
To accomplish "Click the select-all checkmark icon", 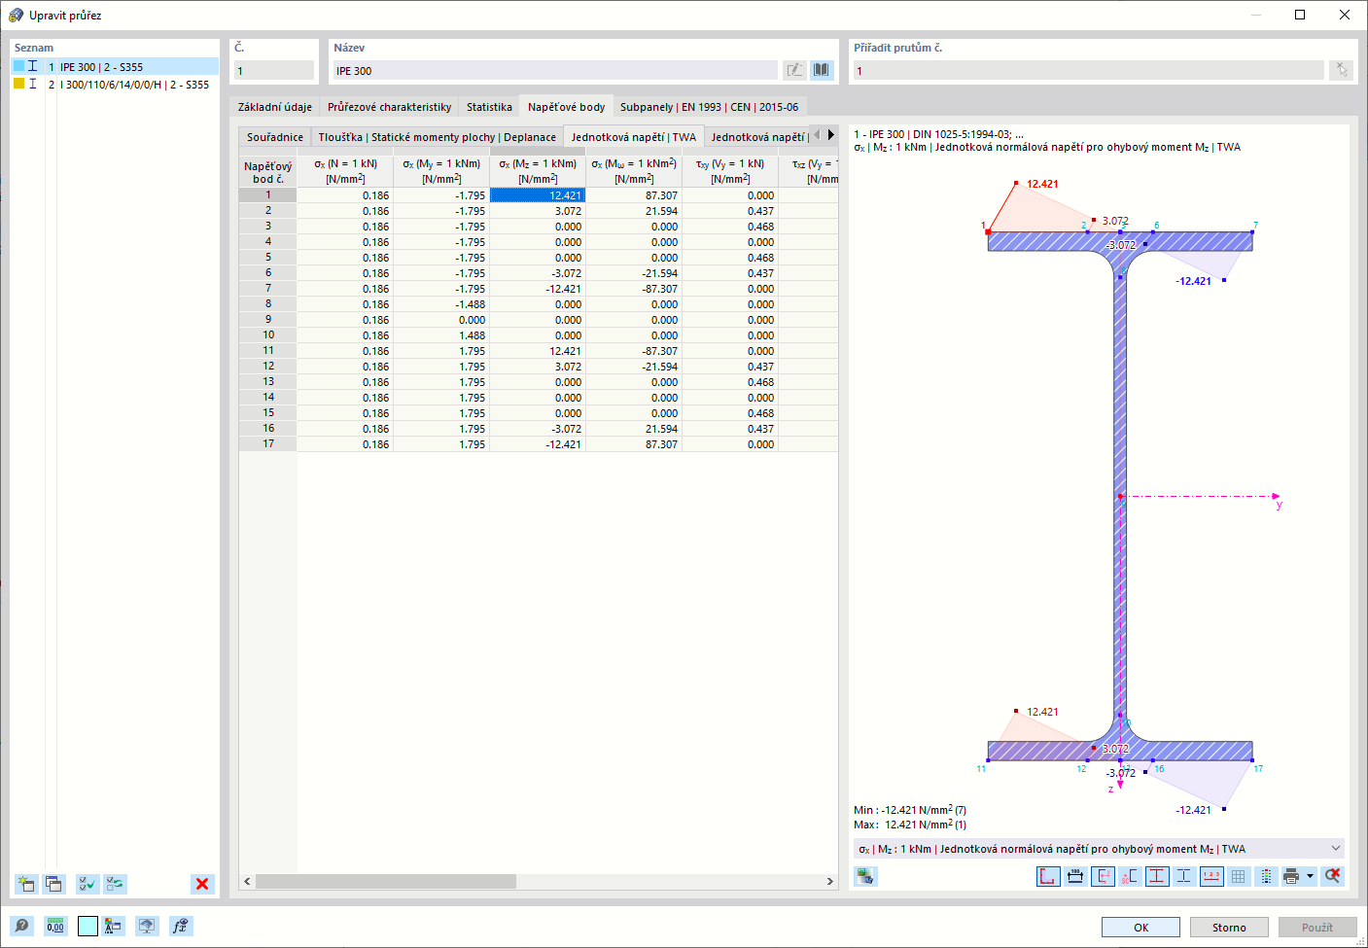I will pyautogui.click(x=88, y=884).
